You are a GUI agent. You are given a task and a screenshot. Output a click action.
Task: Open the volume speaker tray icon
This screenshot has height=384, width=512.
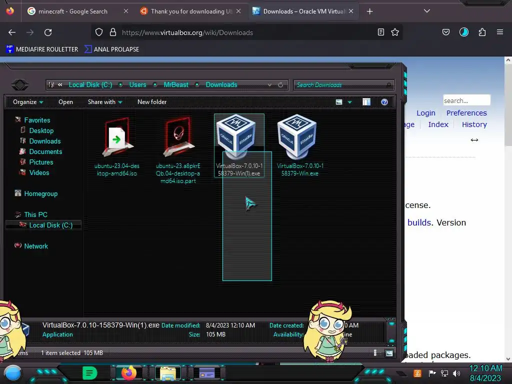pyautogui.click(x=456, y=373)
